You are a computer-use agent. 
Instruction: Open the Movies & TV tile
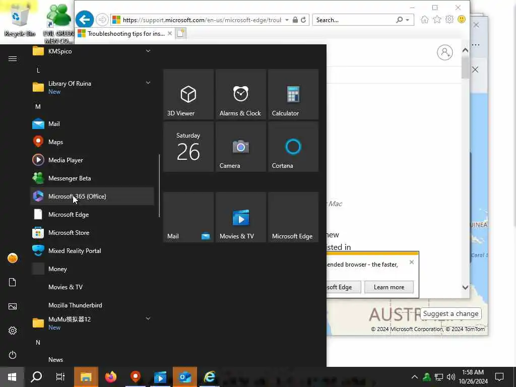coord(240,217)
